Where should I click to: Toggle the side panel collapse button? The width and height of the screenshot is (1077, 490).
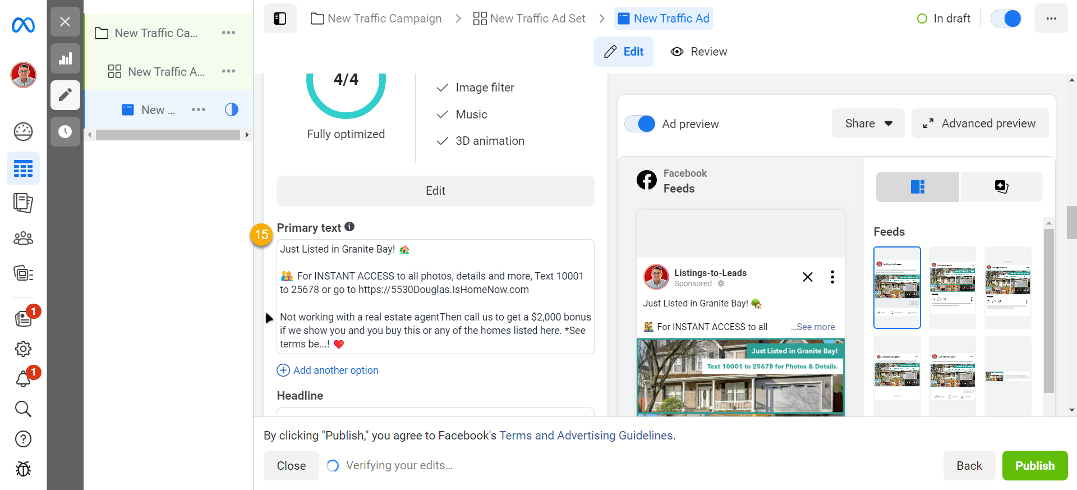(280, 19)
